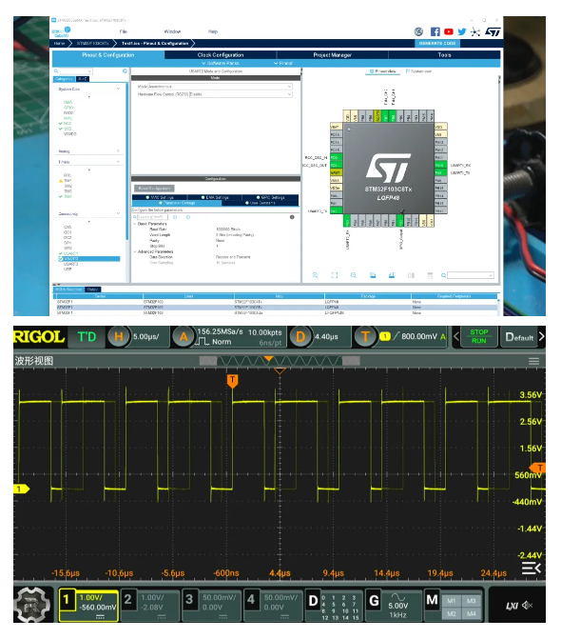The width and height of the screenshot is (561, 639).
Task: Open the Hardware Flow Control dropdown
Action: (x=241, y=94)
